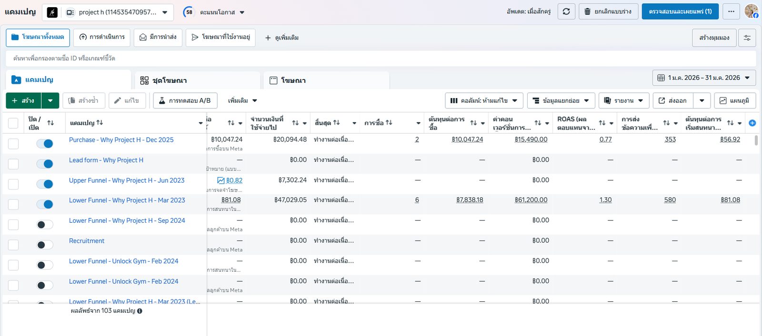Screen dimensions: 762x336
Task: Click the info icon by ผลลัพธ์จาก 103 แคมเปญ
Action: [140, 311]
